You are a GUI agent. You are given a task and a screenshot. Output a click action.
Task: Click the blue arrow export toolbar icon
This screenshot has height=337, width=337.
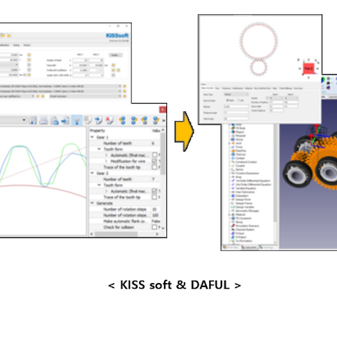click(x=65, y=120)
